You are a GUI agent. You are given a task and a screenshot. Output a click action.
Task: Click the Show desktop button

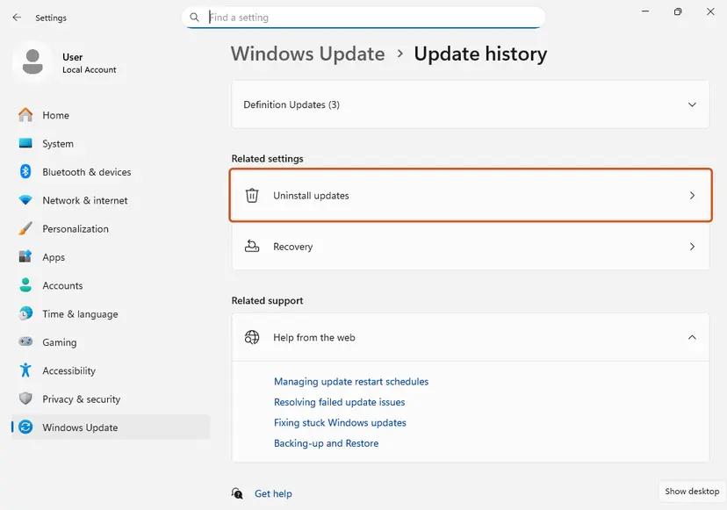(692, 491)
